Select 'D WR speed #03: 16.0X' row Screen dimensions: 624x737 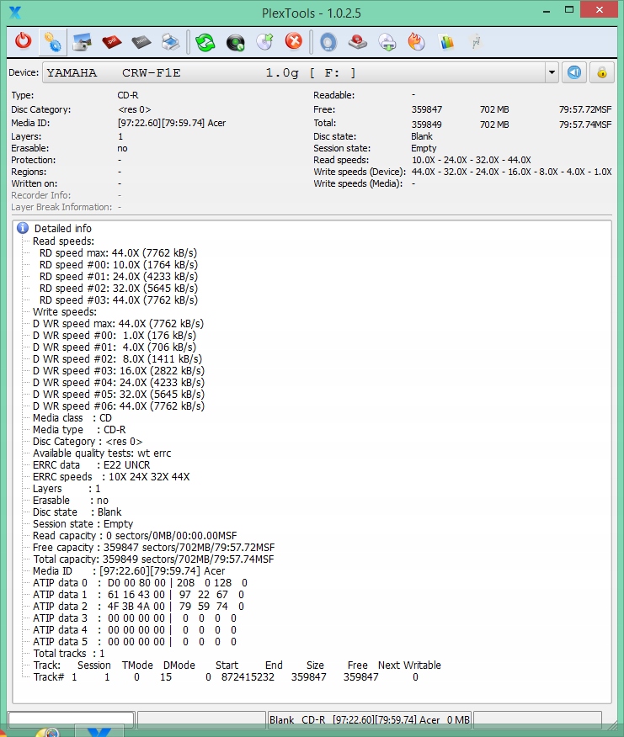[x=119, y=371]
